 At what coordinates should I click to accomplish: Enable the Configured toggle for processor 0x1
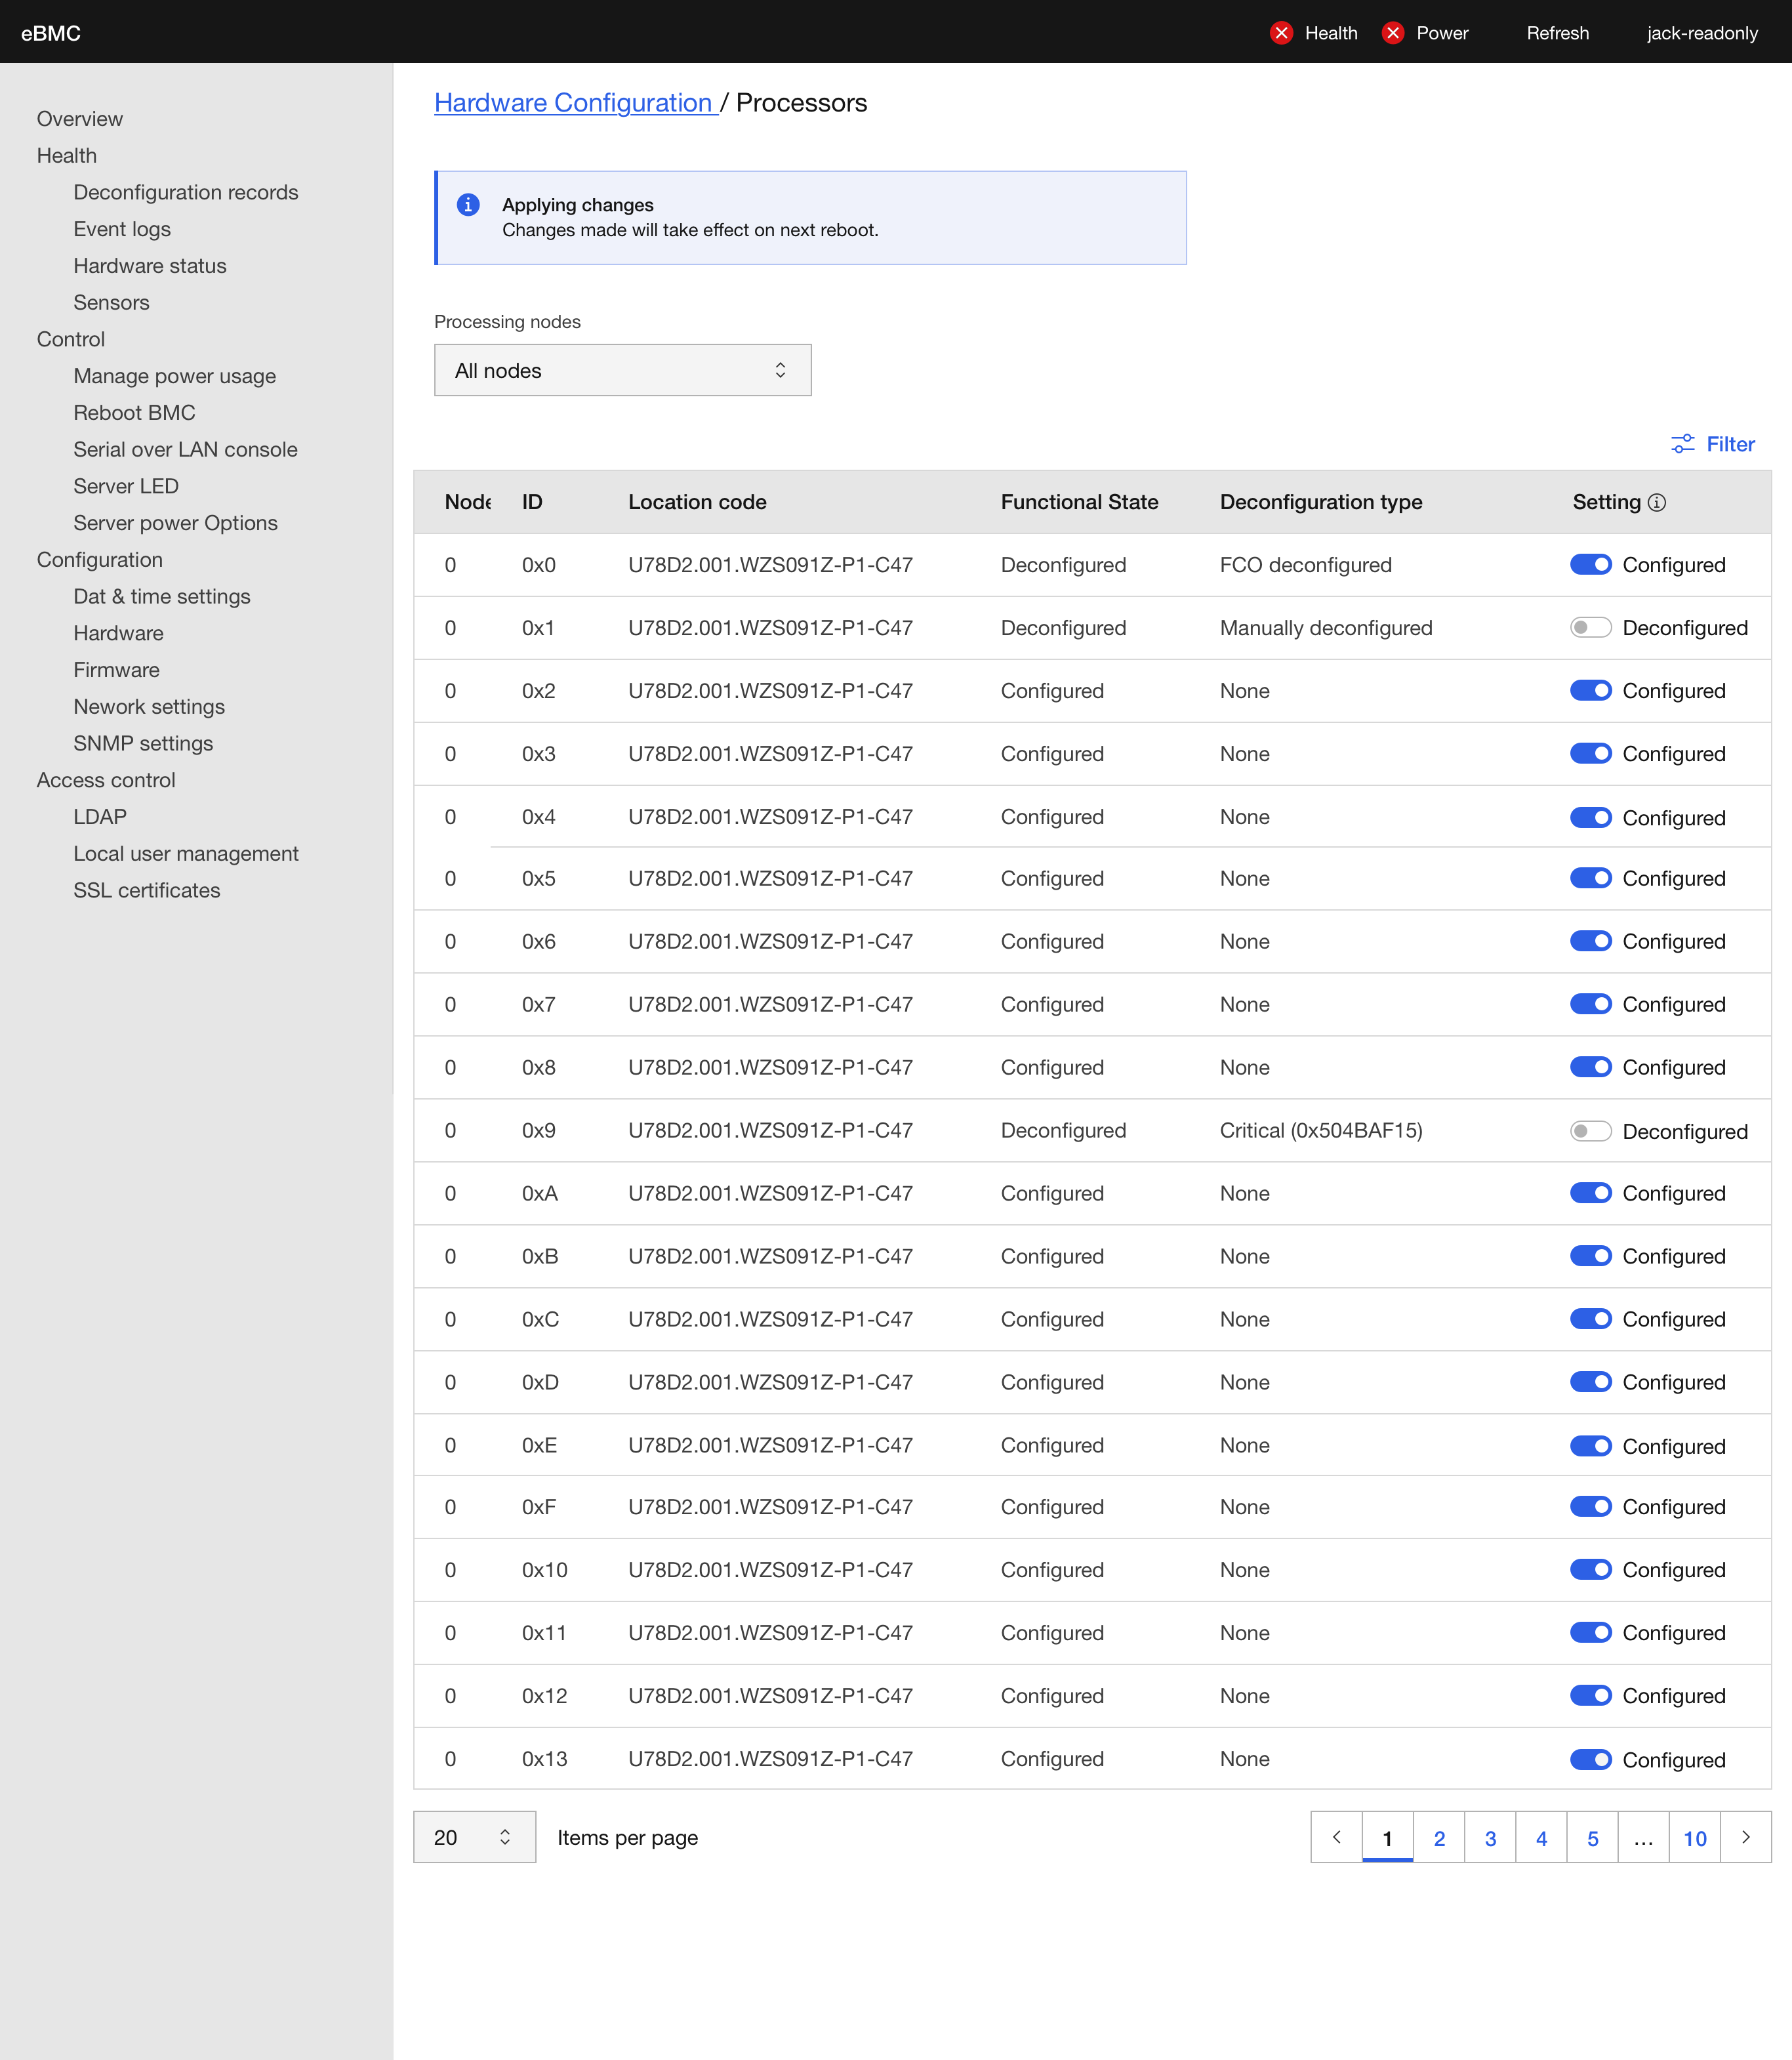pos(1590,628)
